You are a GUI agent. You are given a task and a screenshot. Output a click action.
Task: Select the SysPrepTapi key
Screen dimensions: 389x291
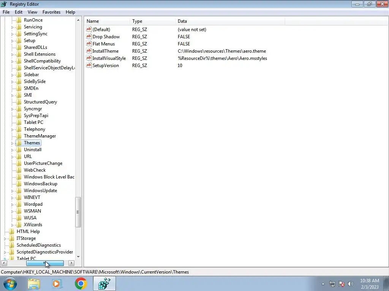click(x=36, y=115)
